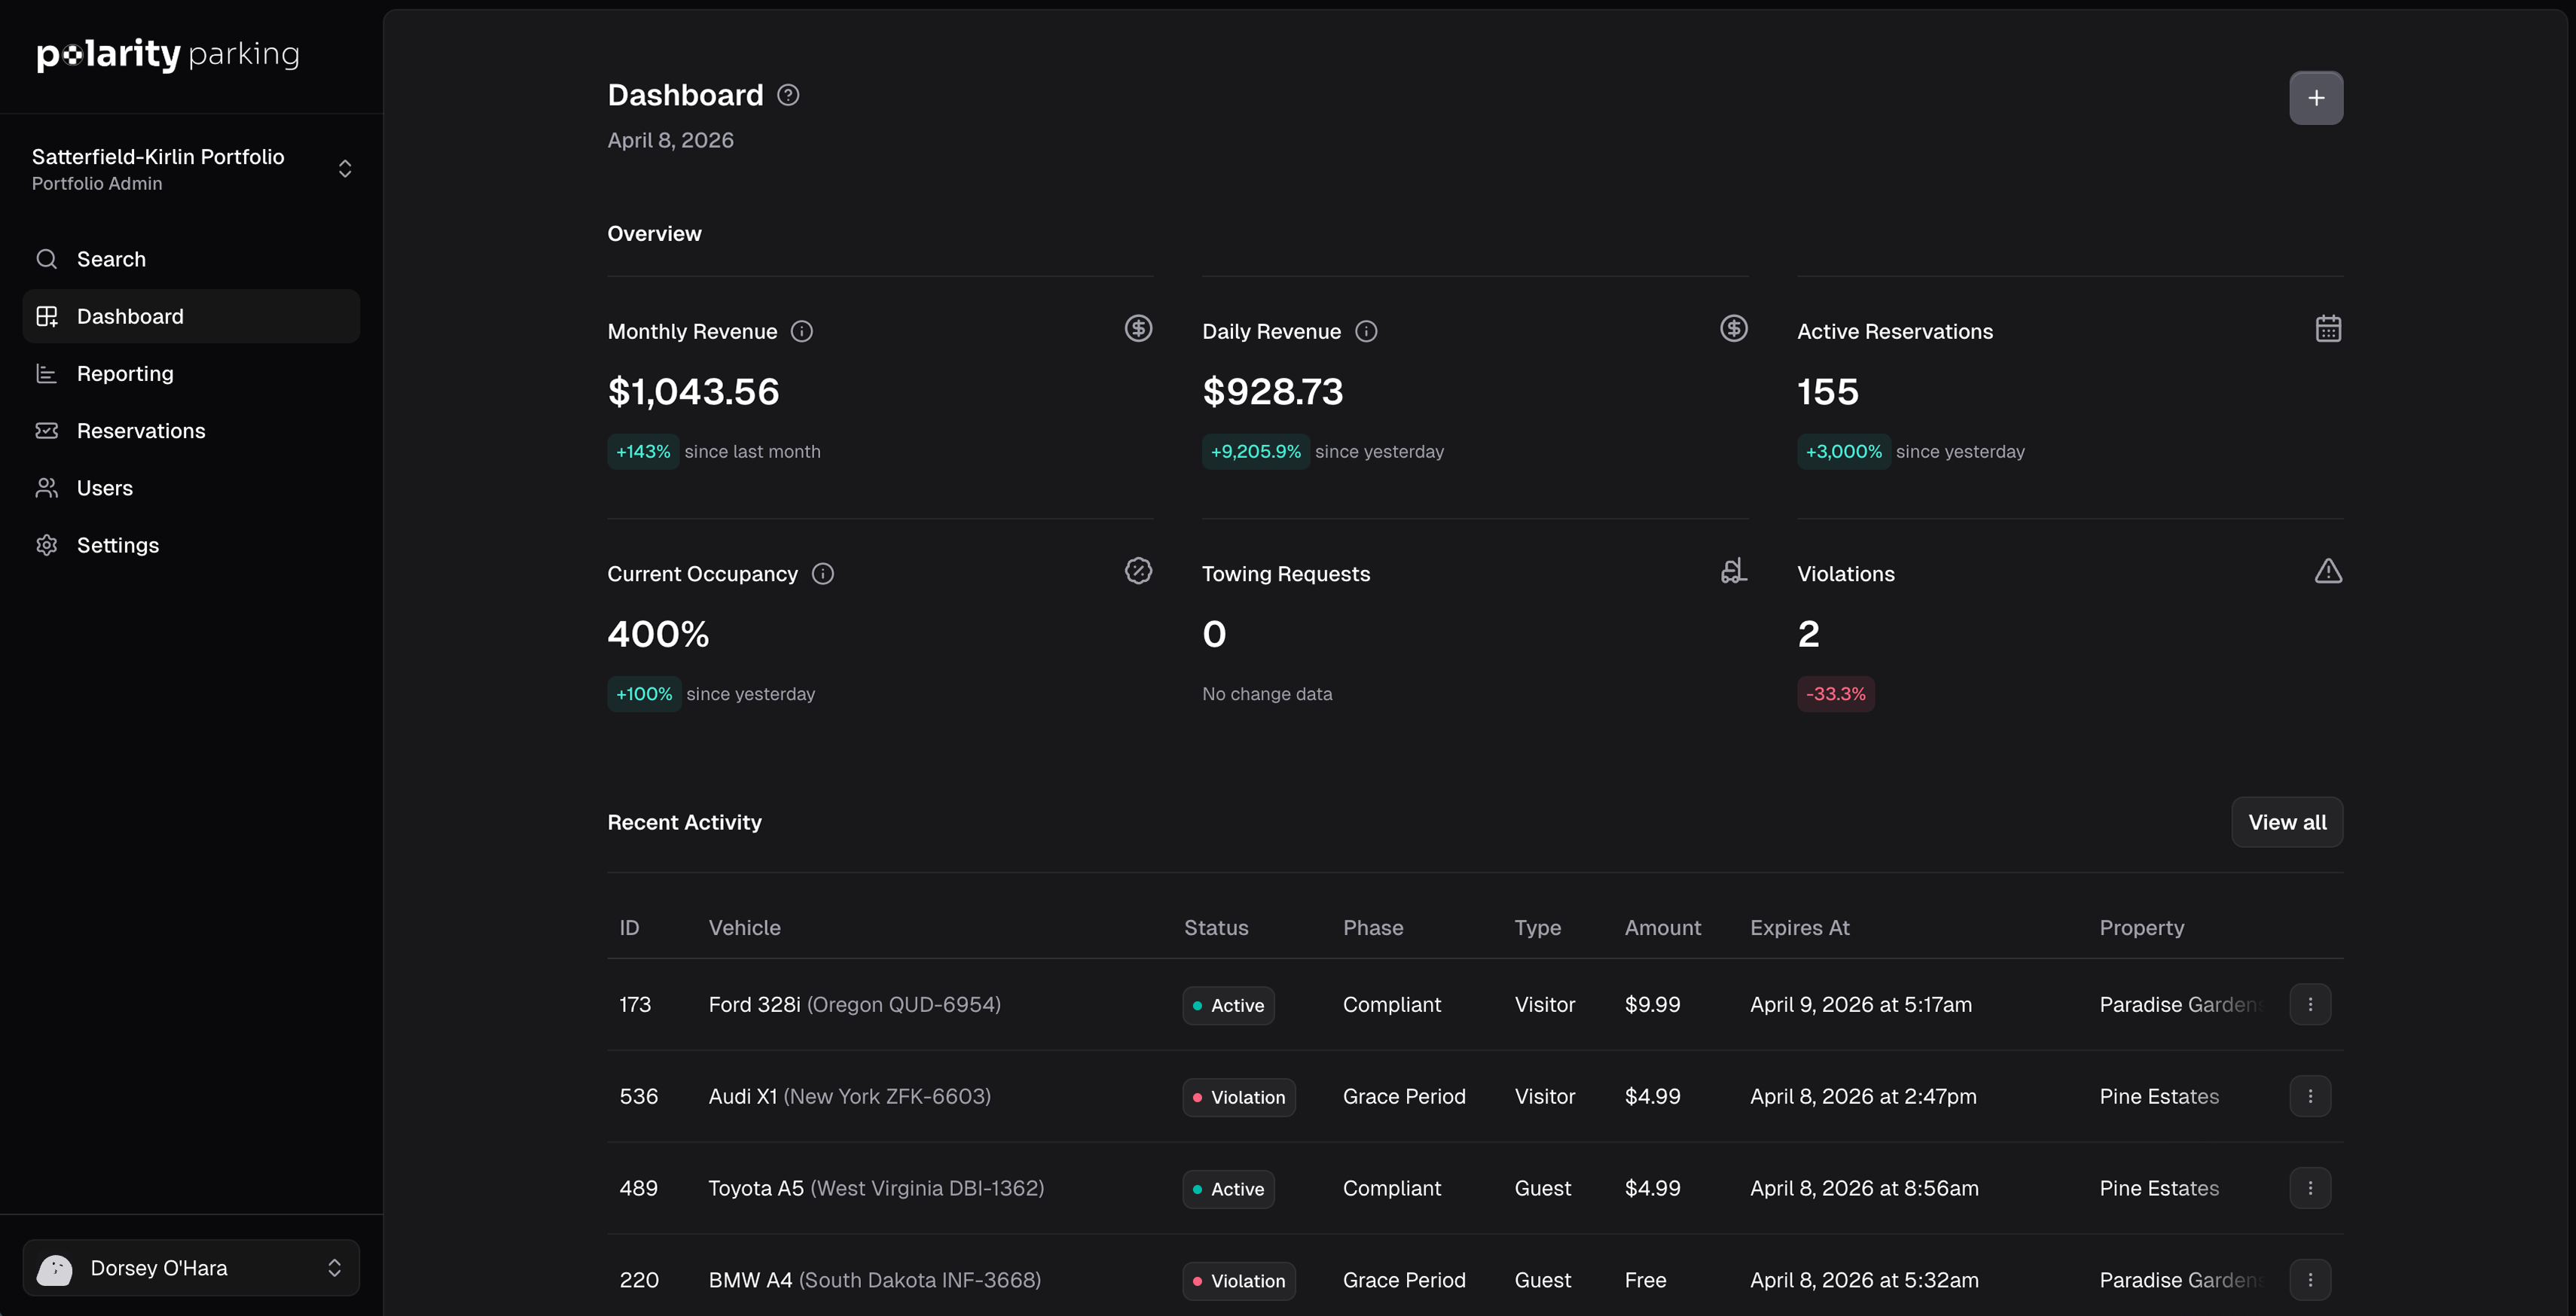
Task: Click Active Reservations calendar icon
Action: pos(2328,329)
